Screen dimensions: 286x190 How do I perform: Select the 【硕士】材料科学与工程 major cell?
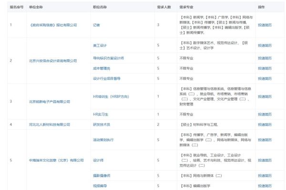click(199, 125)
